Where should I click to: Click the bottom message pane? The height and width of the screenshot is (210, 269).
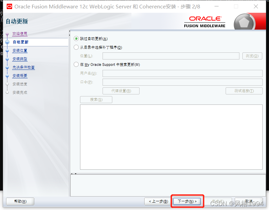(168, 185)
